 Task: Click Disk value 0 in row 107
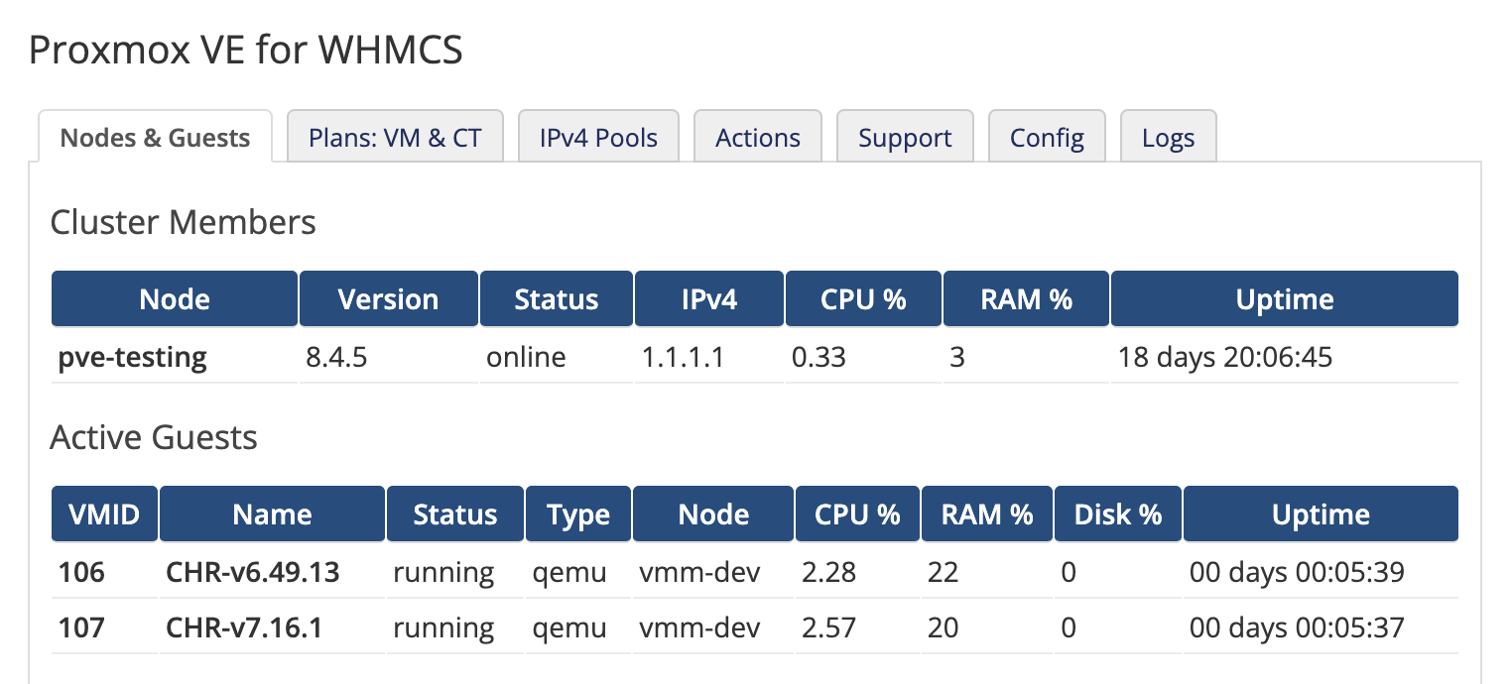click(x=1069, y=627)
